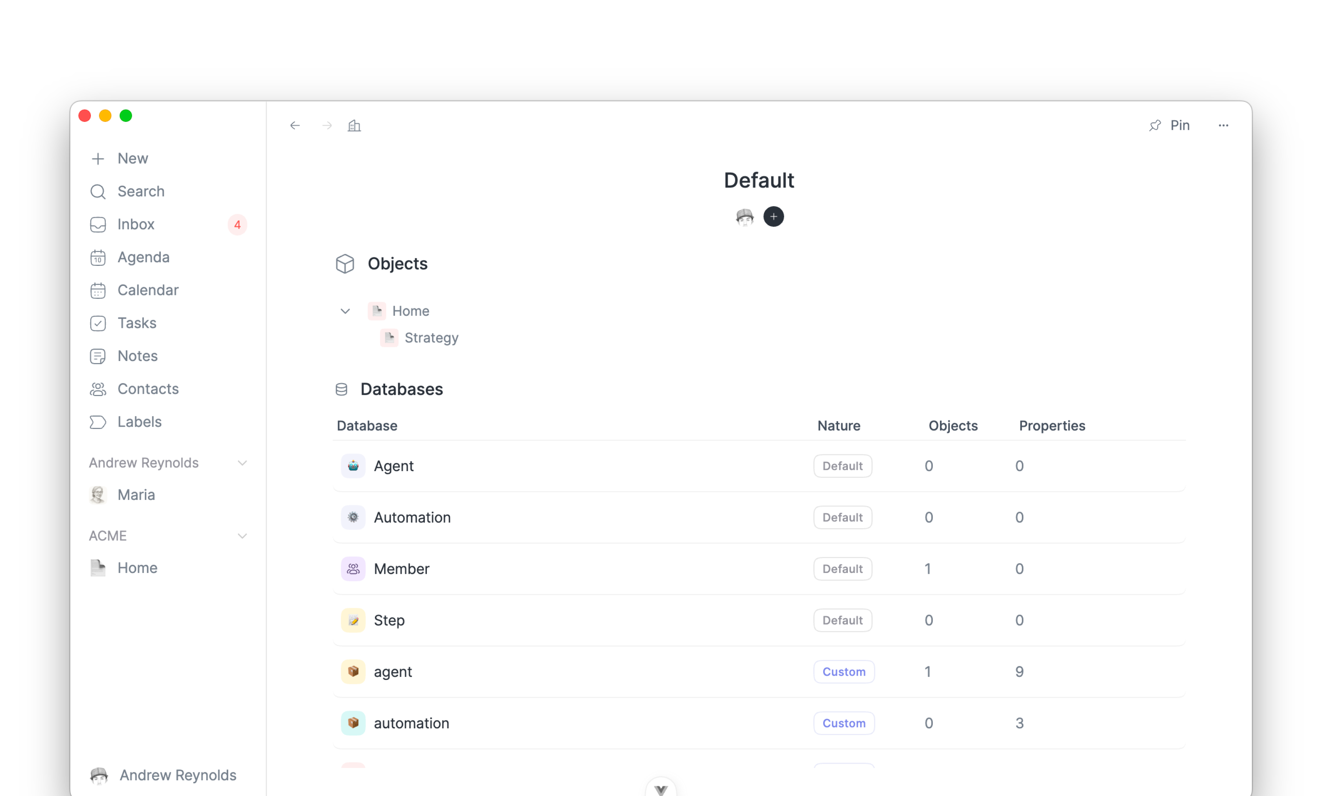Go to Tasks

(137, 323)
